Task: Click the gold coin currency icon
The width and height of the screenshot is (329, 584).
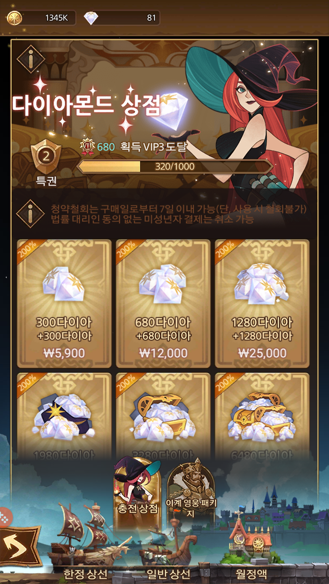Action: point(15,18)
